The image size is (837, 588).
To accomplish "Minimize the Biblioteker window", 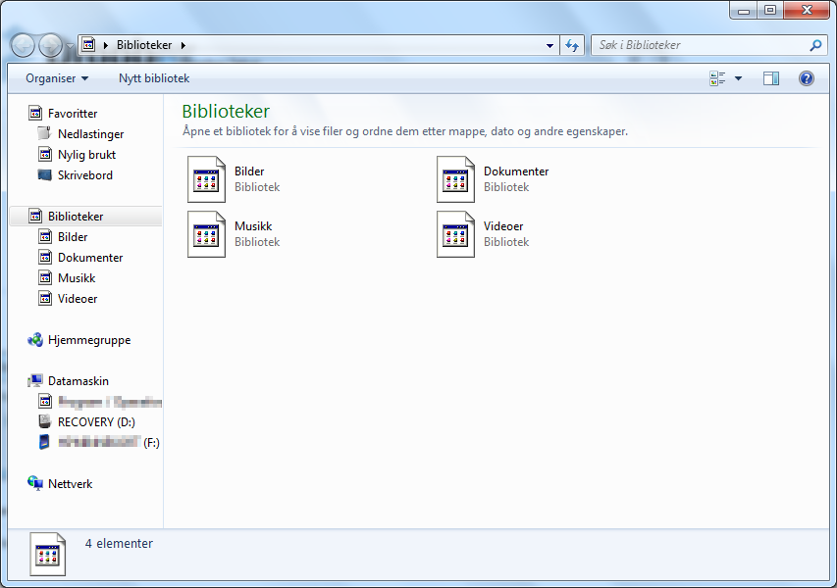I will click(744, 10).
